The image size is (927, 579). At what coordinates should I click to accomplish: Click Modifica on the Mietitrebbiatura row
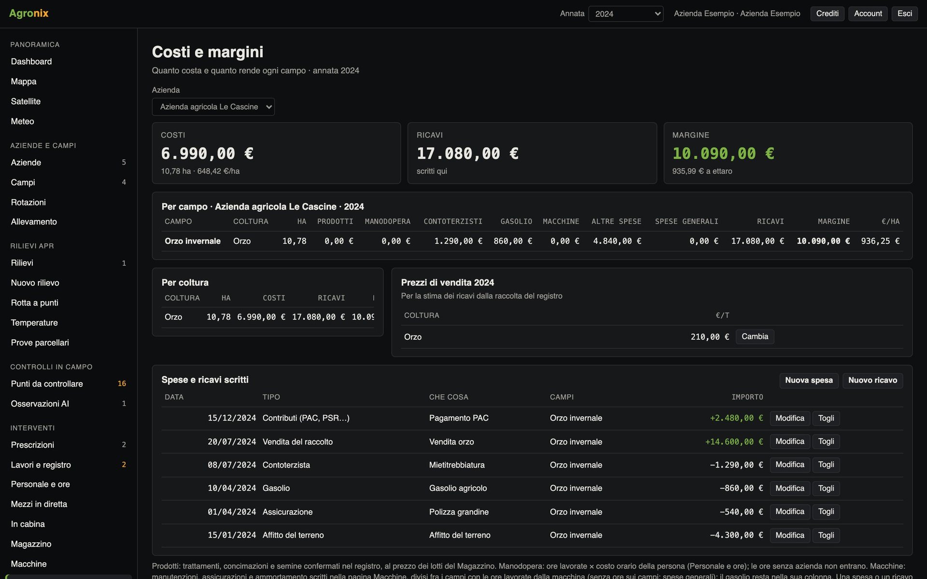(790, 465)
